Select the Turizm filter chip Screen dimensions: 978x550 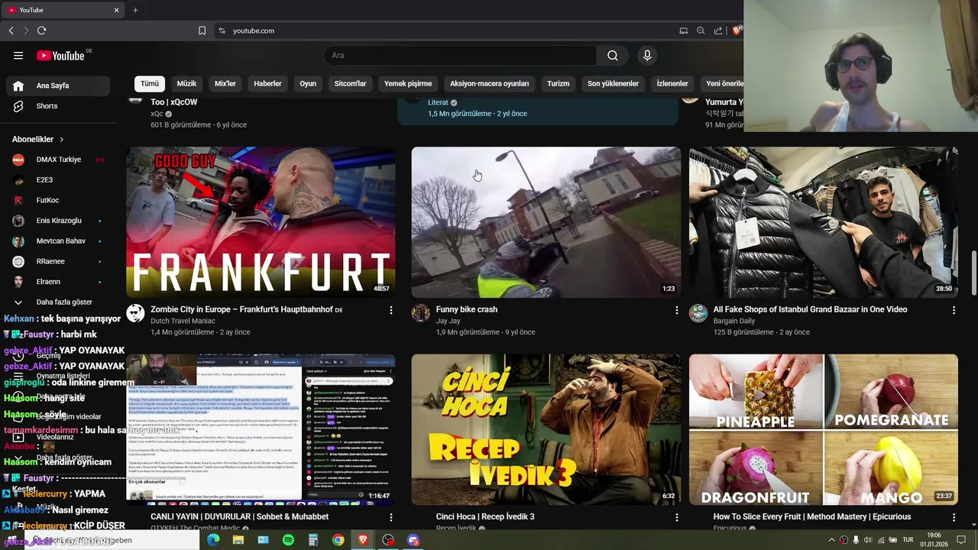(x=558, y=83)
